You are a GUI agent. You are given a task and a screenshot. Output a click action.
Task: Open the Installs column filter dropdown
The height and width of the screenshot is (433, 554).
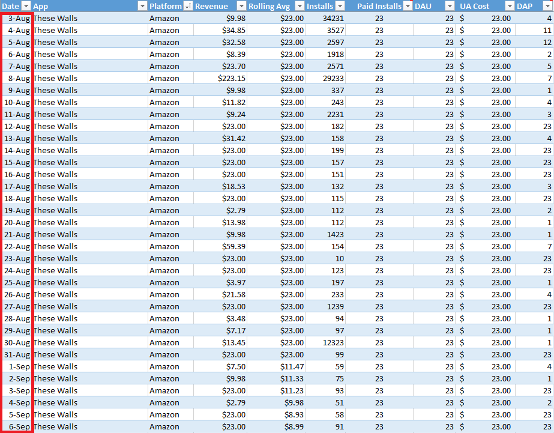[340, 6]
